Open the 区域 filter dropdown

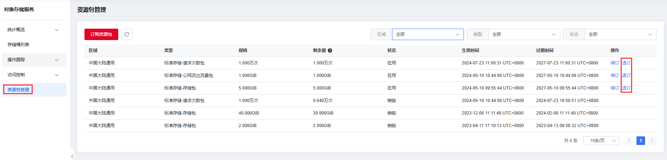tap(427, 34)
